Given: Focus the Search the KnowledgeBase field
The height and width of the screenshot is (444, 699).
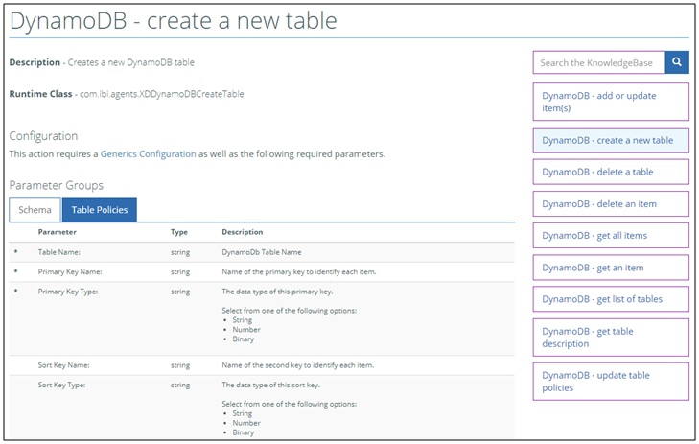Looking at the screenshot, I should 599,62.
